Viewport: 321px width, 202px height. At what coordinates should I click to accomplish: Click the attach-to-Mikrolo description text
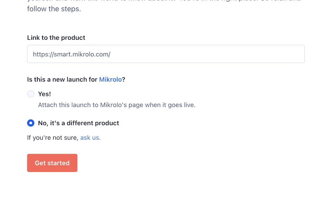[117, 105]
